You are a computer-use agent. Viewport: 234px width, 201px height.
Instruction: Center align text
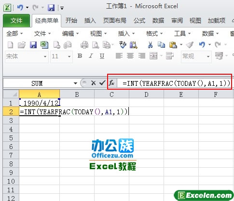(130, 56)
